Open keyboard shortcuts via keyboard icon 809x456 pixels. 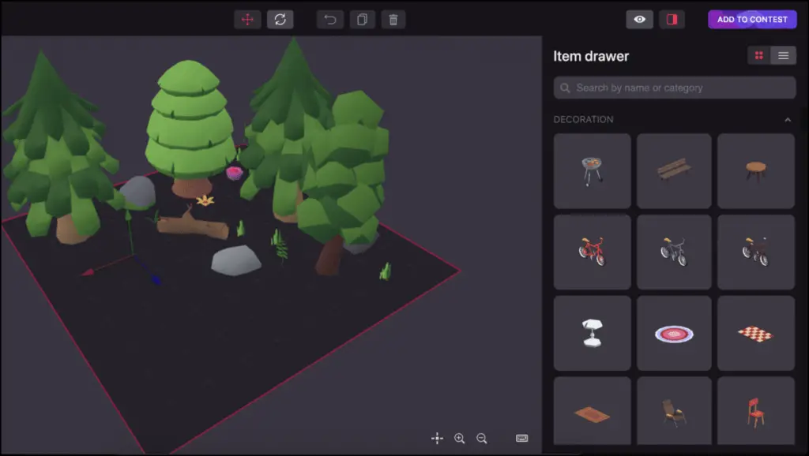click(521, 438)
